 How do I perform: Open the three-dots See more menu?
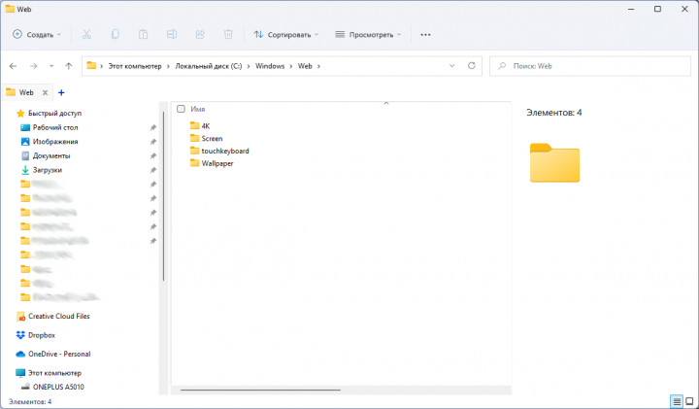[x=426, y=34]
